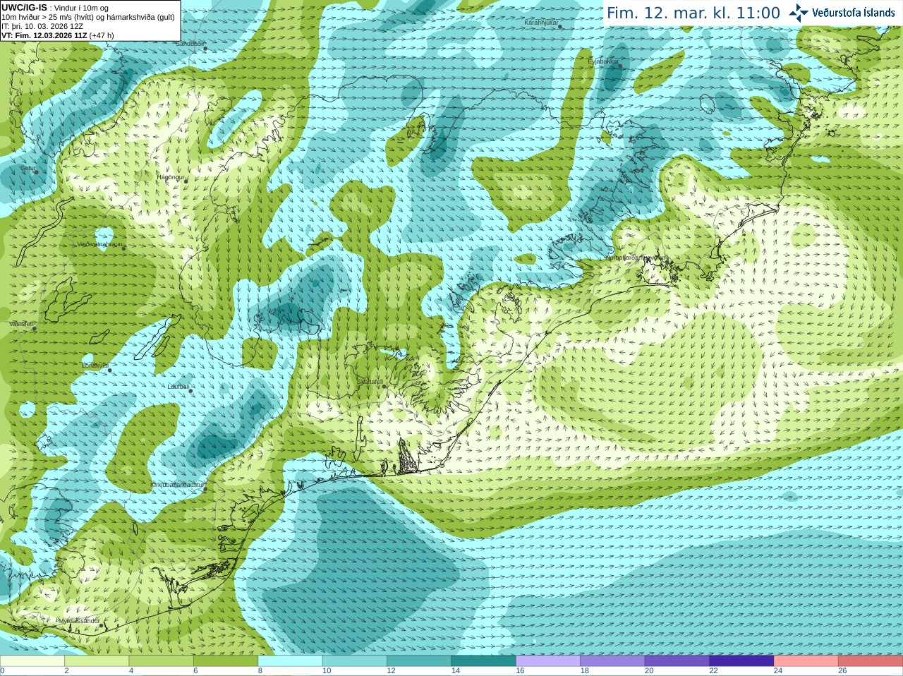Select the '10m hviður > 25 m/s' legend line
Screen dimensions: 903x676
[88, 17]
